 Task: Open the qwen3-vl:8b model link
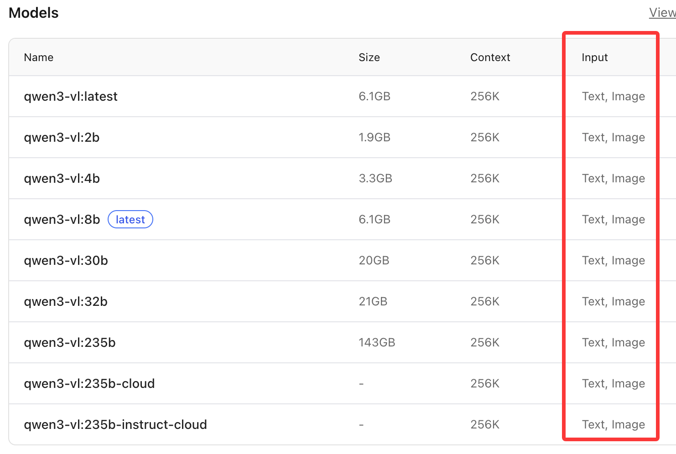[62, 220]
